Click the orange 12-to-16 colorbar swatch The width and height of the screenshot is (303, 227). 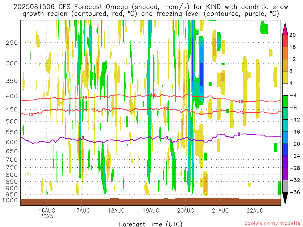(x=285, y=53)
